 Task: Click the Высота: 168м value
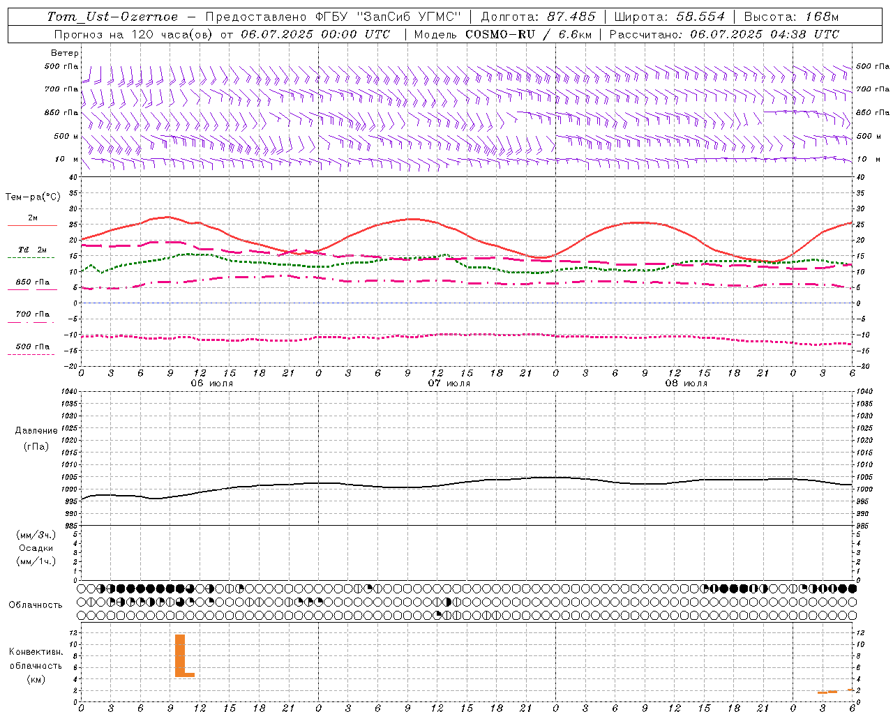point(791,17)
